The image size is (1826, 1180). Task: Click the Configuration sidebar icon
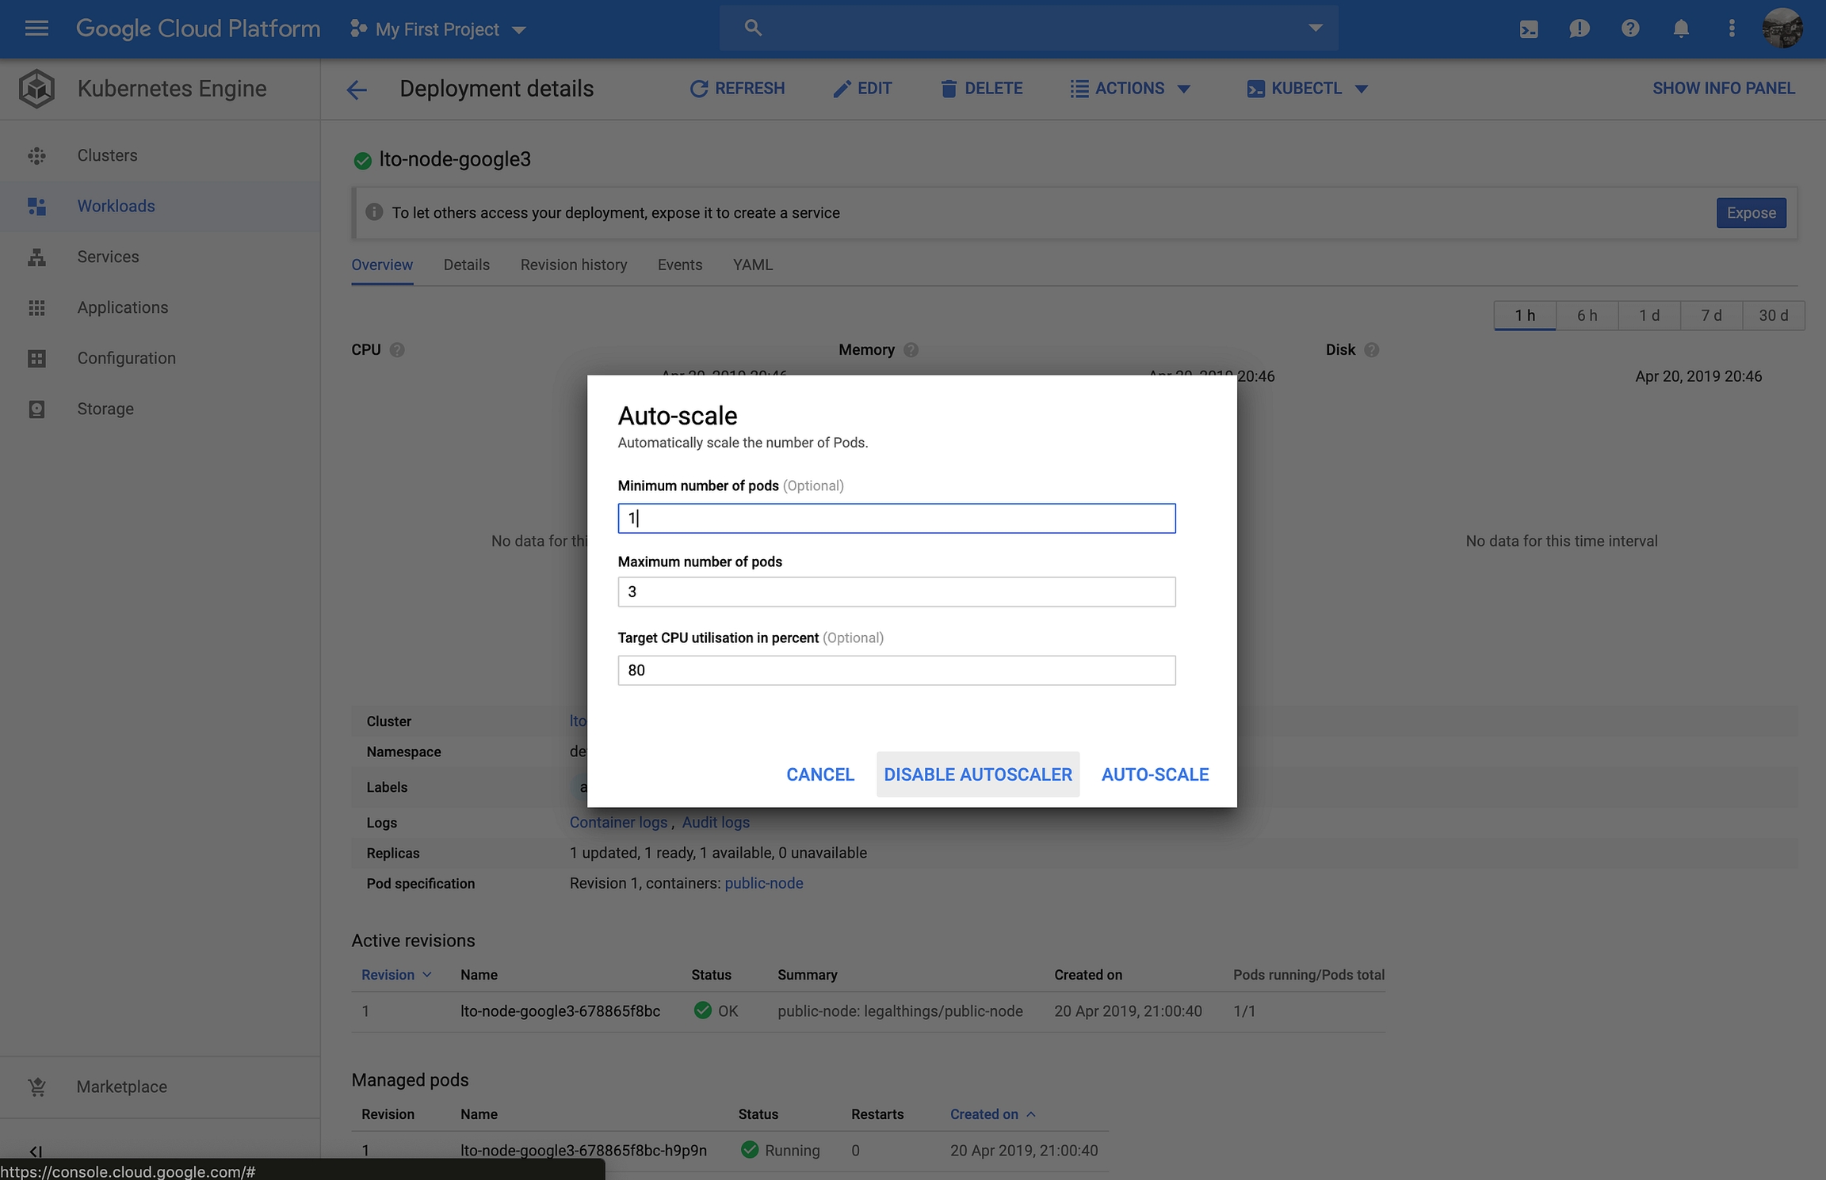(36, 358)
